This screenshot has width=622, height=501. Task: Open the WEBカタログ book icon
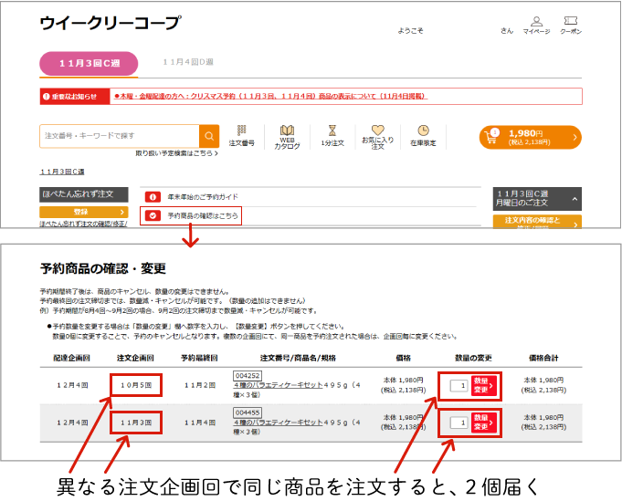click(287, 136)
